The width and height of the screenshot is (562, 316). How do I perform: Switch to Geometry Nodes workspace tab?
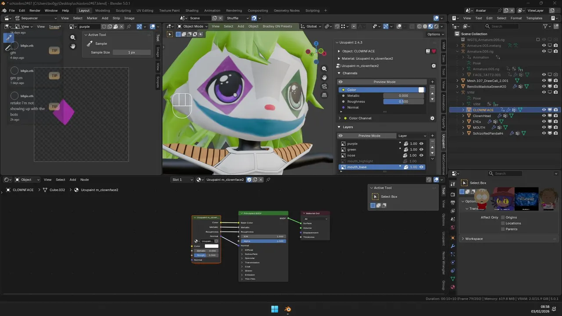pos(286,11)
